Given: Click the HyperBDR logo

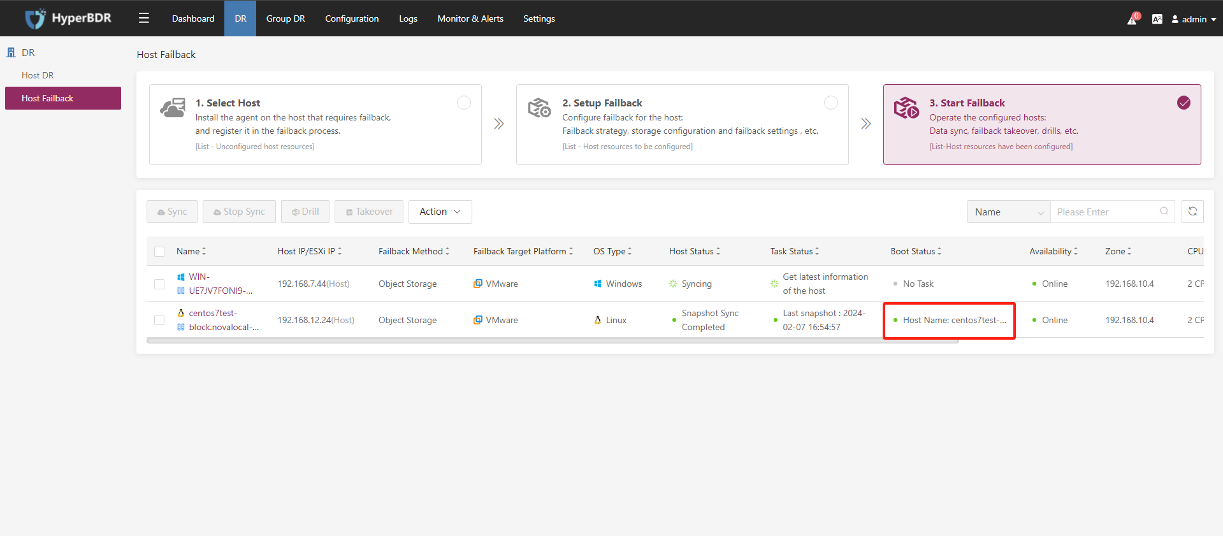Looking at the screenshot, I should tap(68, 18).
